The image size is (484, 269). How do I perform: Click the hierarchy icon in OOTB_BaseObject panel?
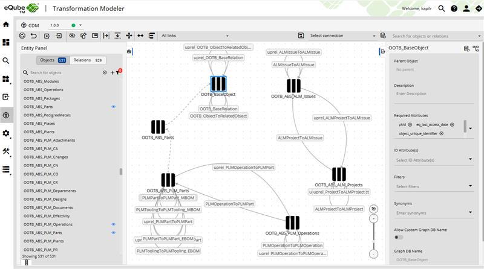coord(475,48)
